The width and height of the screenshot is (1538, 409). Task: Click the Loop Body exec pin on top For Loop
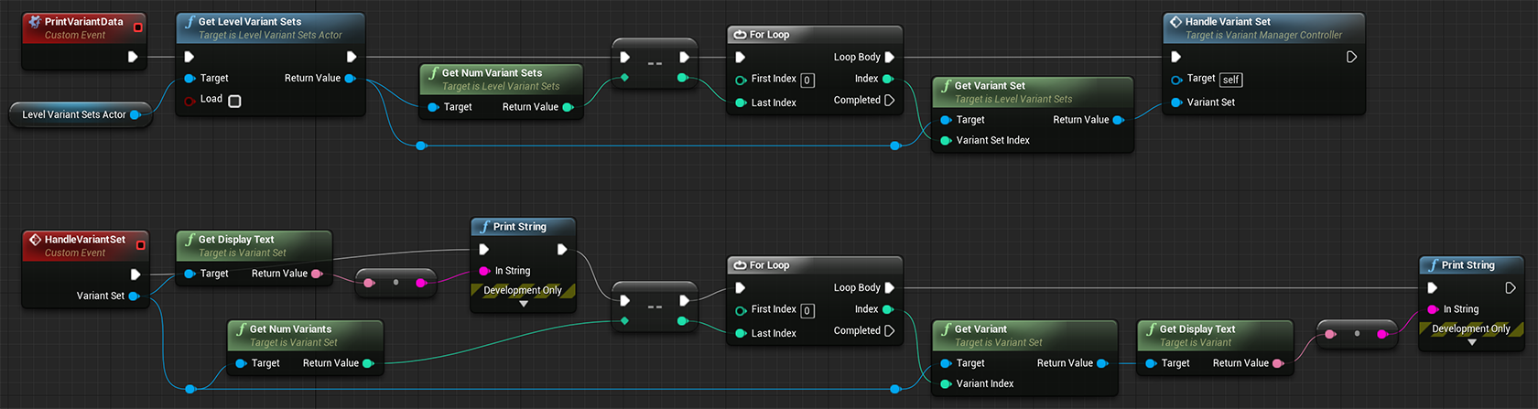coord(889,57)
